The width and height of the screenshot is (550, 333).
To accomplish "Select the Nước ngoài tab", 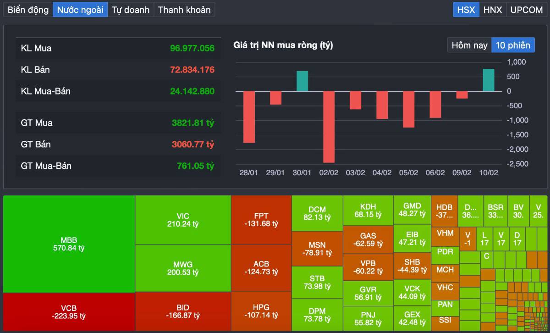I will (80, 10).
